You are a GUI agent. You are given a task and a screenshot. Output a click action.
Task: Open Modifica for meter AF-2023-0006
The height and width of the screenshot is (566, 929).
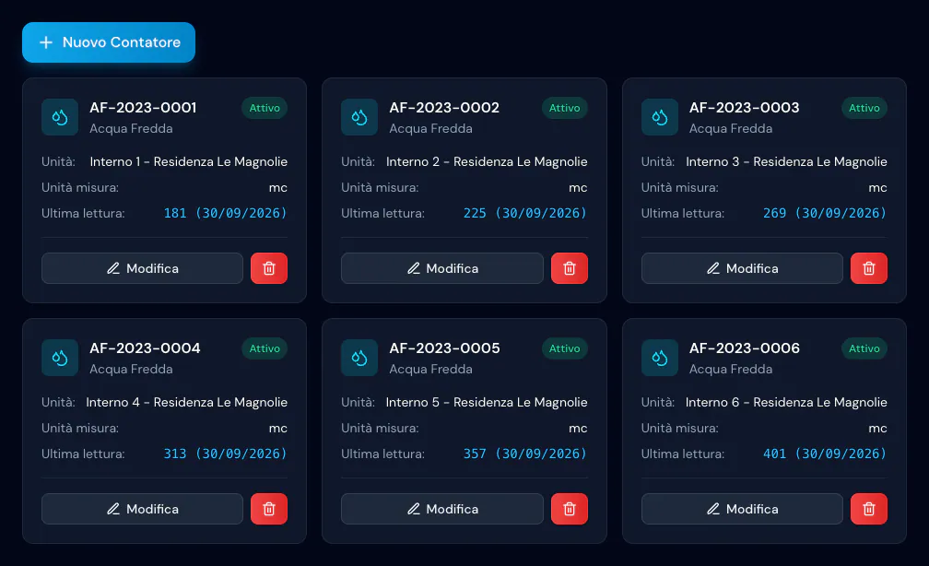743,509
